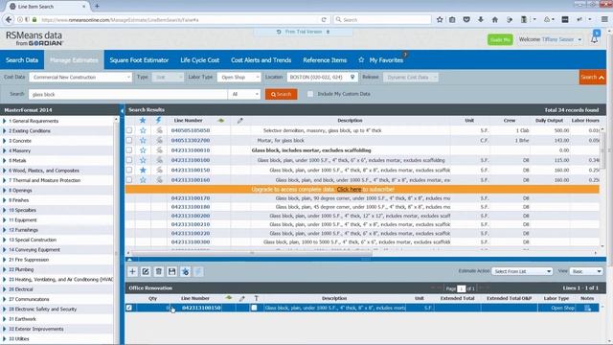Click the search results horizontal scrollbar

(x=252, y=253)
